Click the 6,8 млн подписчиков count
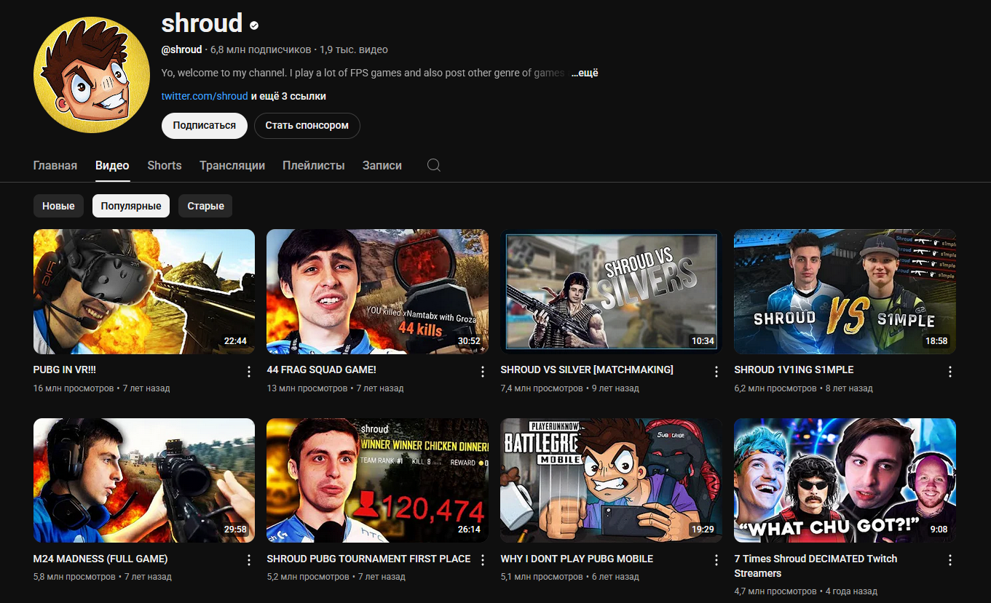The height and width of the screenshot is (603, 991). [x=261, y=49]
